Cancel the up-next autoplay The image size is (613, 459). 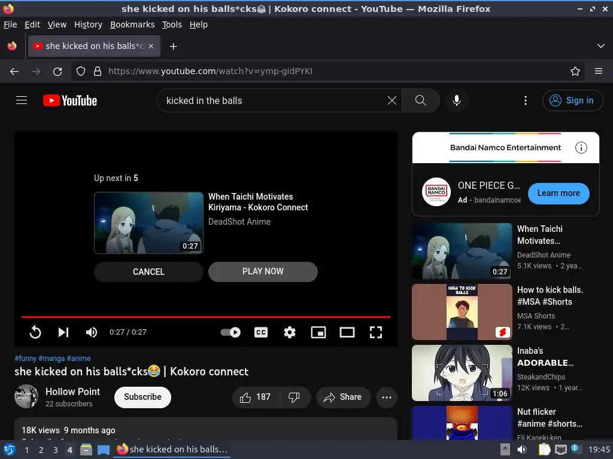pos(148,272)
